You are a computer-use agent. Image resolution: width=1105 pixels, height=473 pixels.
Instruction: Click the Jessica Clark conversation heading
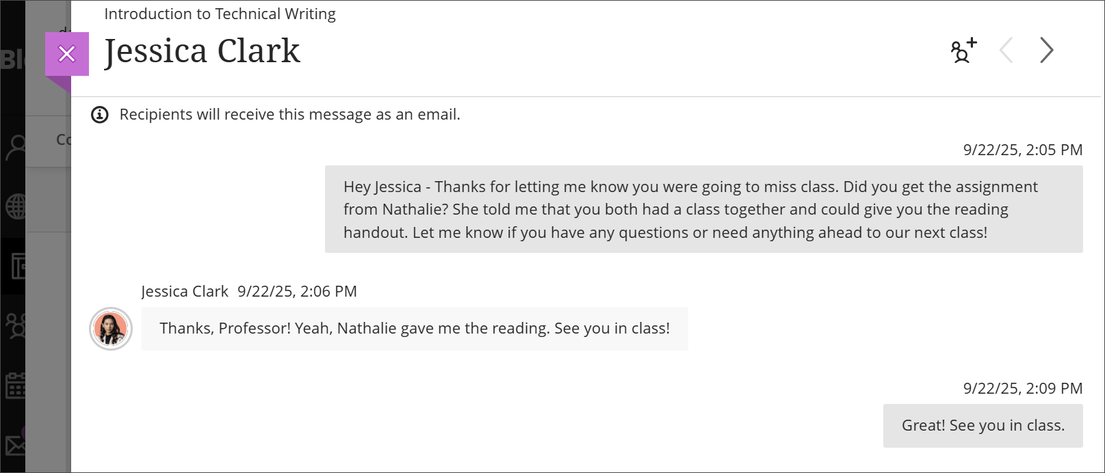tap(201, 51)
